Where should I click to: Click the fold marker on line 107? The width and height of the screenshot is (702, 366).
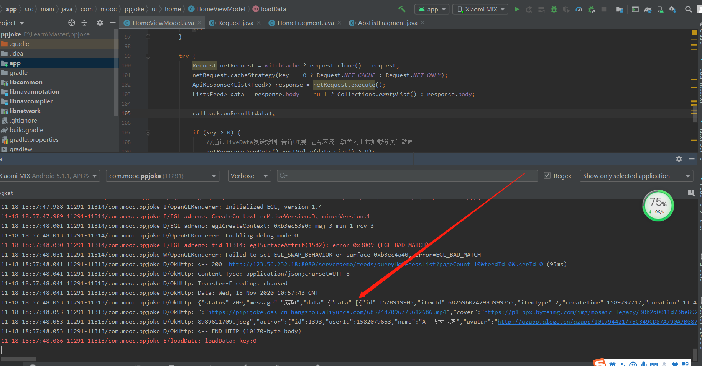tap(148, 132)
